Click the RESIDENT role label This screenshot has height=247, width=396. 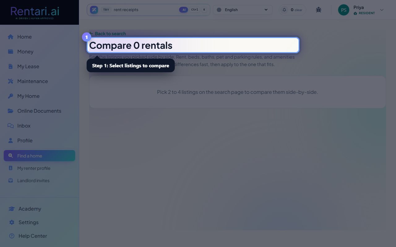tap(367, 13)
